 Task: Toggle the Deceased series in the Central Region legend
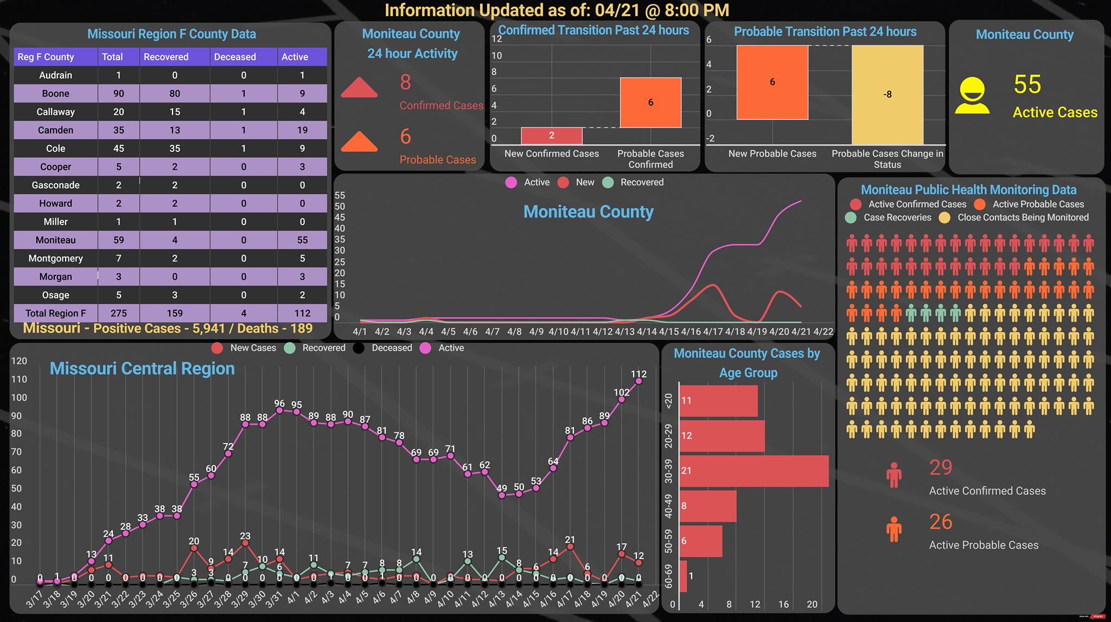[x=382, y=348]
